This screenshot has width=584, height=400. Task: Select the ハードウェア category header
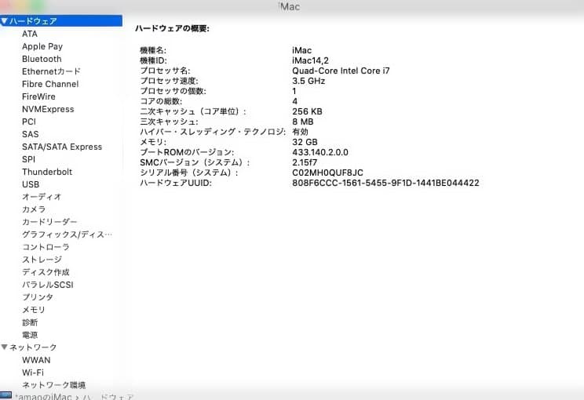point(61,21)
